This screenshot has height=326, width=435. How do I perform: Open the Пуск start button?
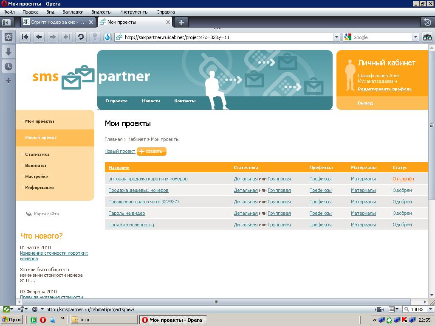point(11,320)
